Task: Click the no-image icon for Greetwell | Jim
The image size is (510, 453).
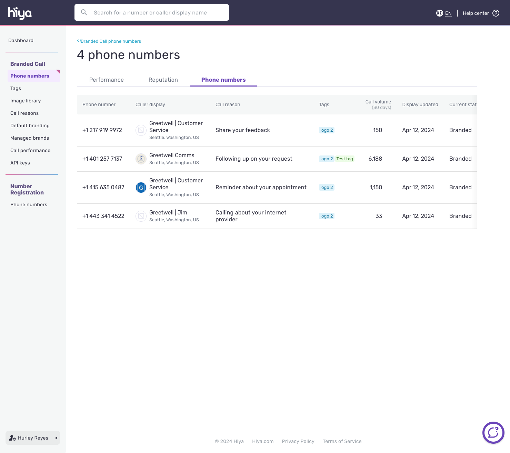Action: click(x=141, y=216)
